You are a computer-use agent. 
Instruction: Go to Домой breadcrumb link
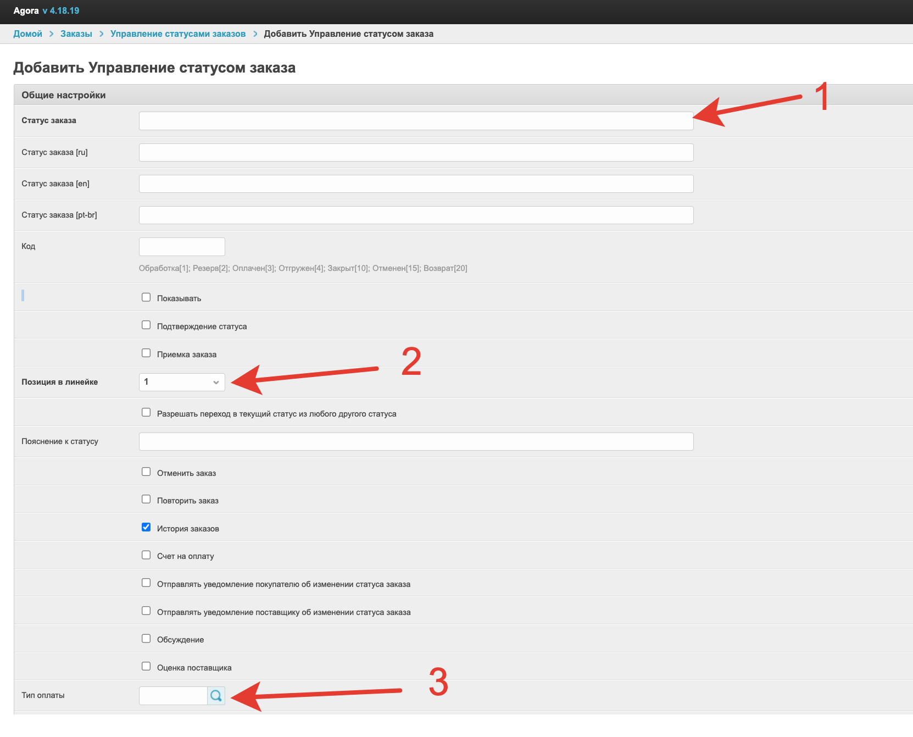[27, 34]
